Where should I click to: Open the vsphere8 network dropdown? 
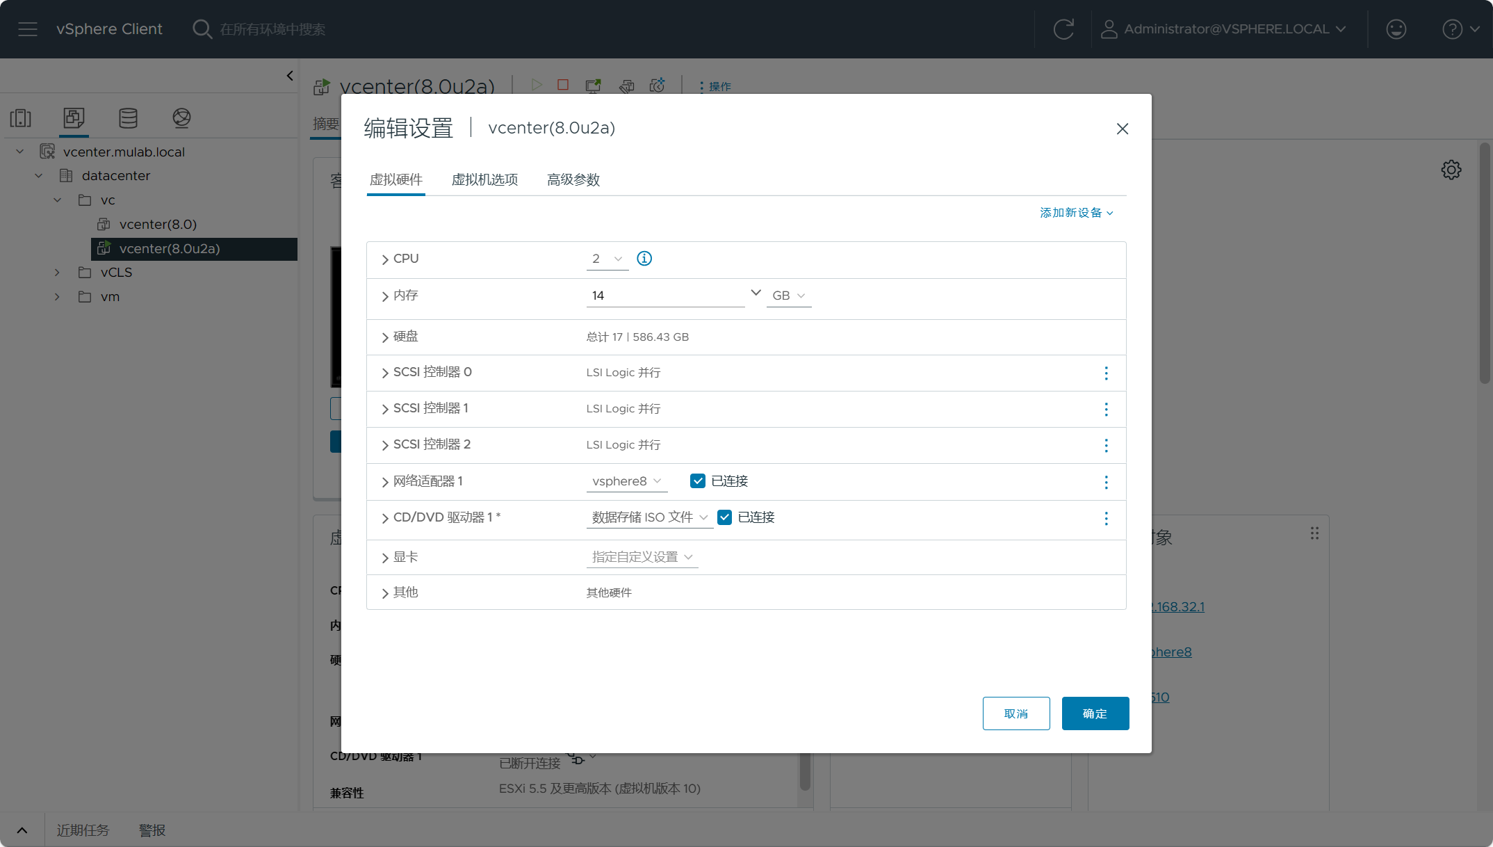[627, 481]
